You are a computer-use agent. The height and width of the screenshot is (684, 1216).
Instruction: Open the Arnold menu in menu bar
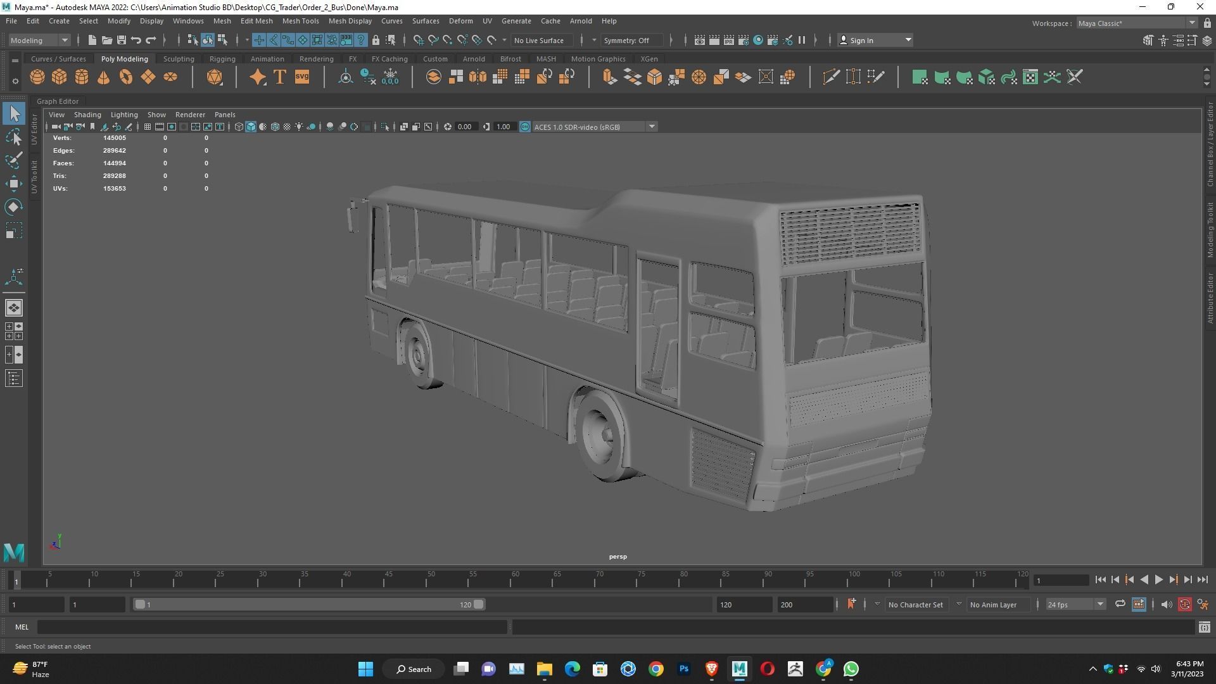580,21
